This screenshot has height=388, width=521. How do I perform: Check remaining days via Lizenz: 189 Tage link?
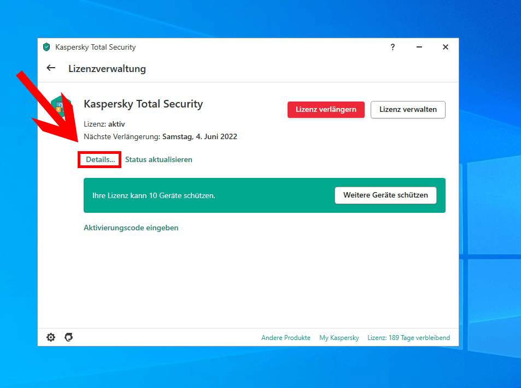tap(408, 337)
